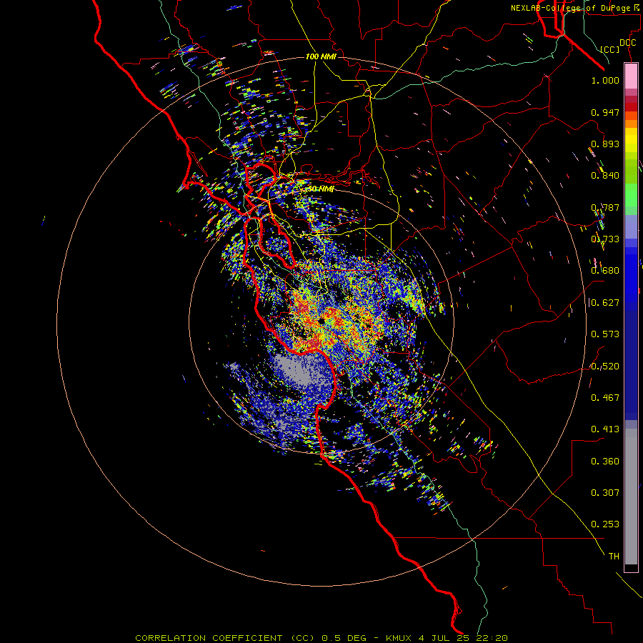The width and height of the screenshot is (643, 643).
Task: Pick the dark navy color bar segment
Action: tap(631, 361)
